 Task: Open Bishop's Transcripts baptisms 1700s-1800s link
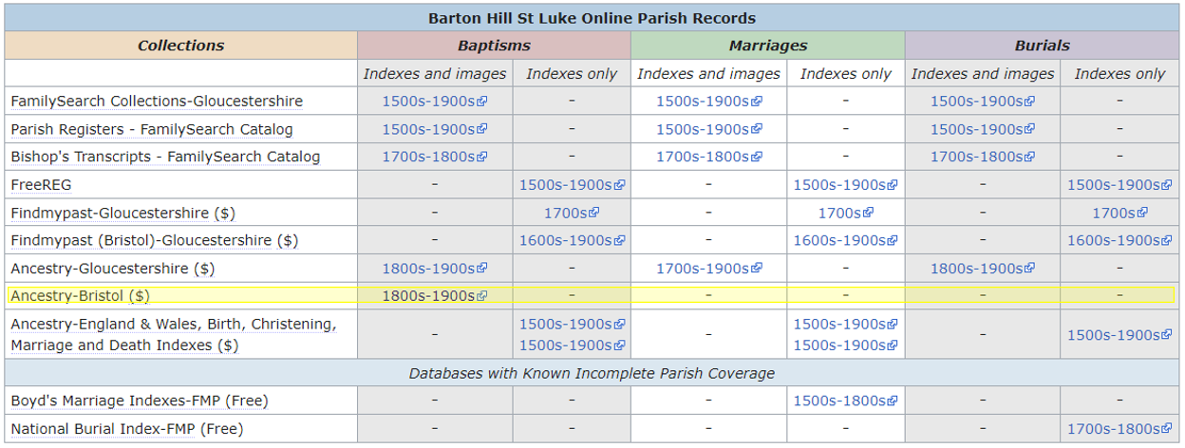click(x=435, y=157)
